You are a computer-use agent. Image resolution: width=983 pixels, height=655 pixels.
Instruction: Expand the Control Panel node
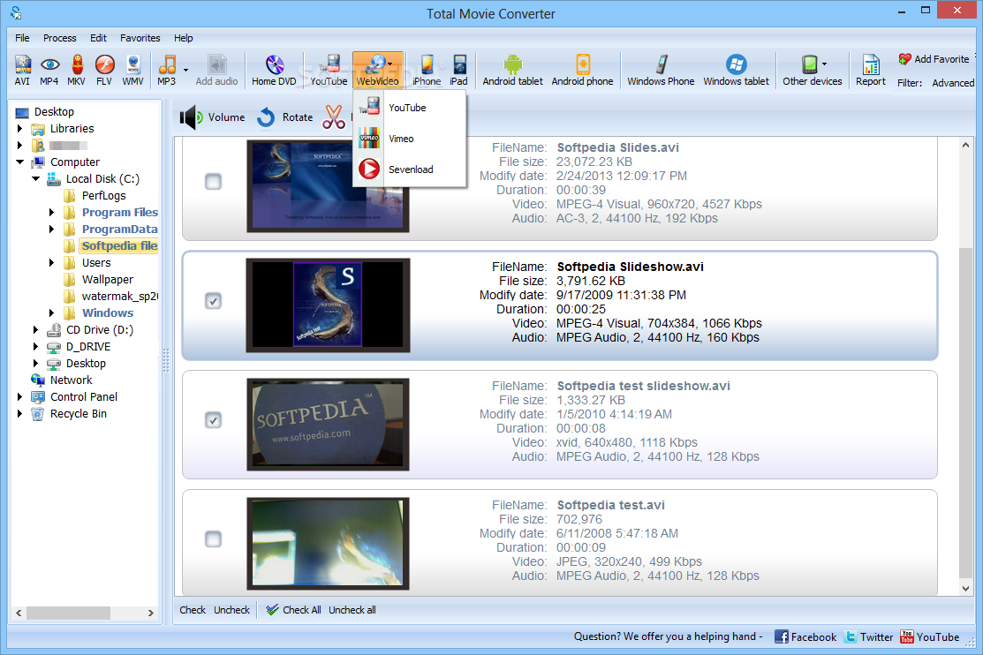[x=19, y=396]
